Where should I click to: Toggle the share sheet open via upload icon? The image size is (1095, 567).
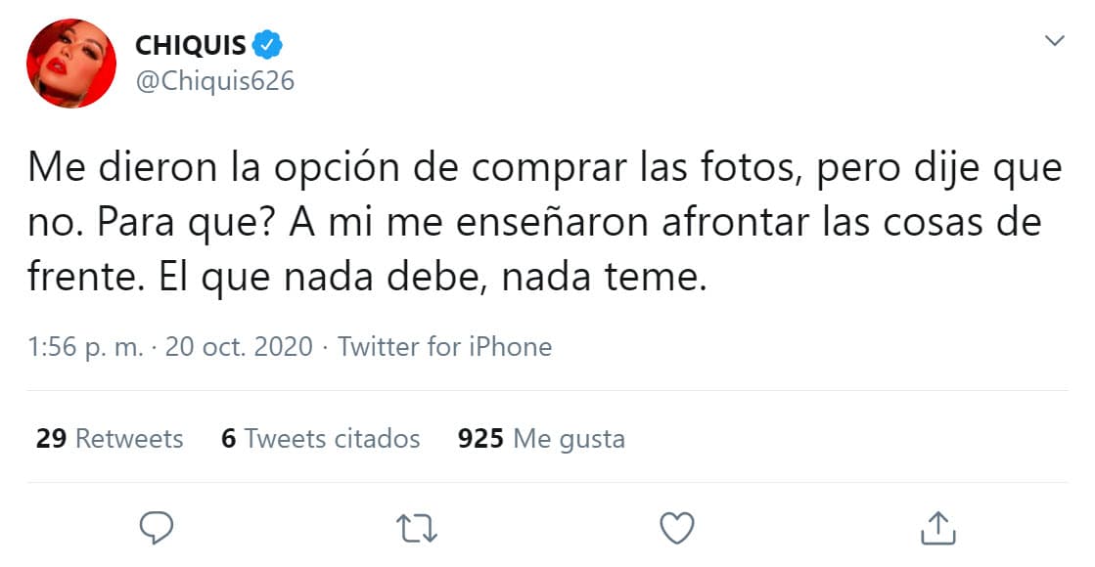point(940,528)
